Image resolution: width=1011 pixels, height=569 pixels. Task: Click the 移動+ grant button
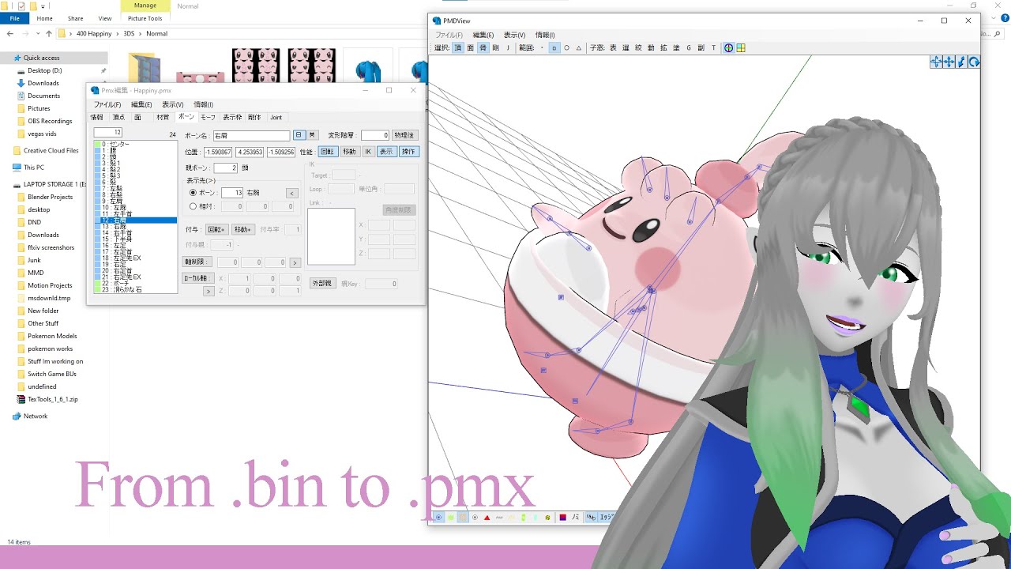[x=242, y=229]
